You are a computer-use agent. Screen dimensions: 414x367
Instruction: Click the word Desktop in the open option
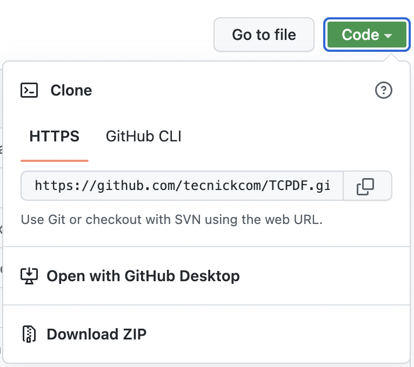(x=209, y=276)
